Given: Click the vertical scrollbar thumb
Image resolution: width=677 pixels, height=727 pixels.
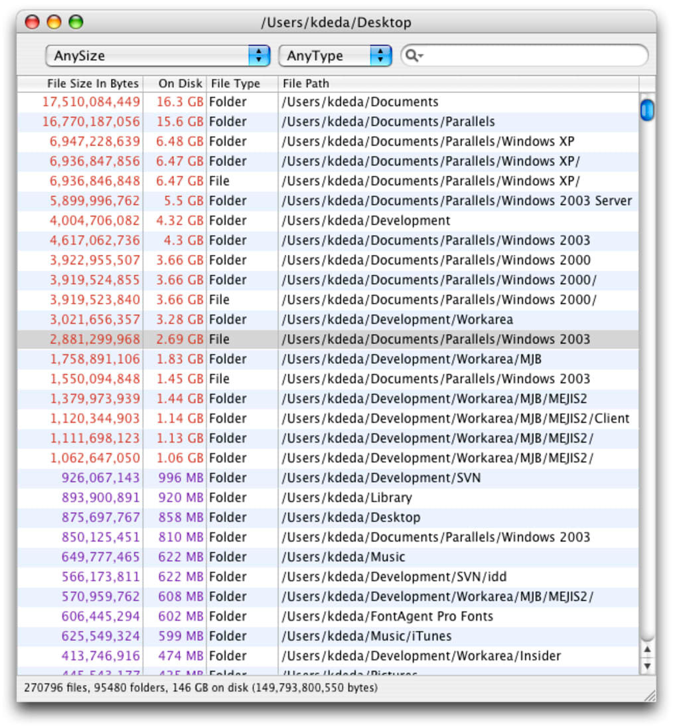Looking at the screenshot, I should [x=647, y=110].
